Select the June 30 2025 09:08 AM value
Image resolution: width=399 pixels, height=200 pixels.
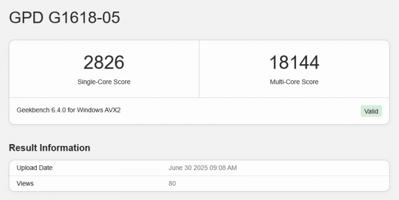[x=203, y=168]
